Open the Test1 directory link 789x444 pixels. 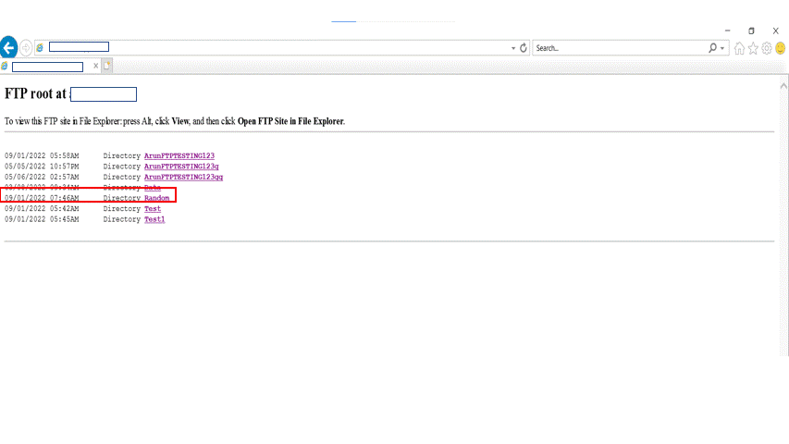[154, 219]
